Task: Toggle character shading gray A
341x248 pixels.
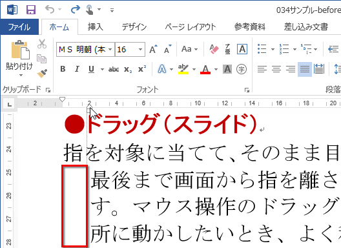Action: (x=227, y=69)
